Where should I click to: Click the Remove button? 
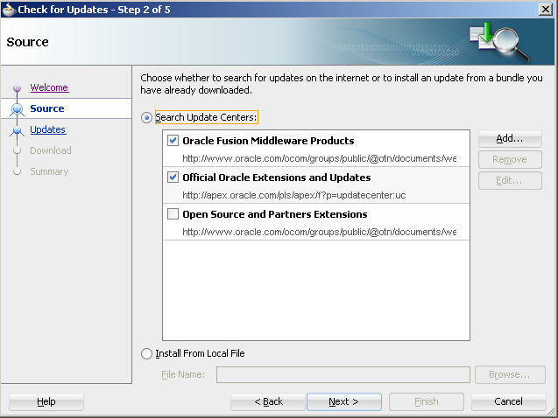(510, 159)
